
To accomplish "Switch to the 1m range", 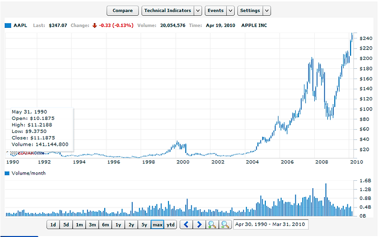I will (x=79, y=225).
